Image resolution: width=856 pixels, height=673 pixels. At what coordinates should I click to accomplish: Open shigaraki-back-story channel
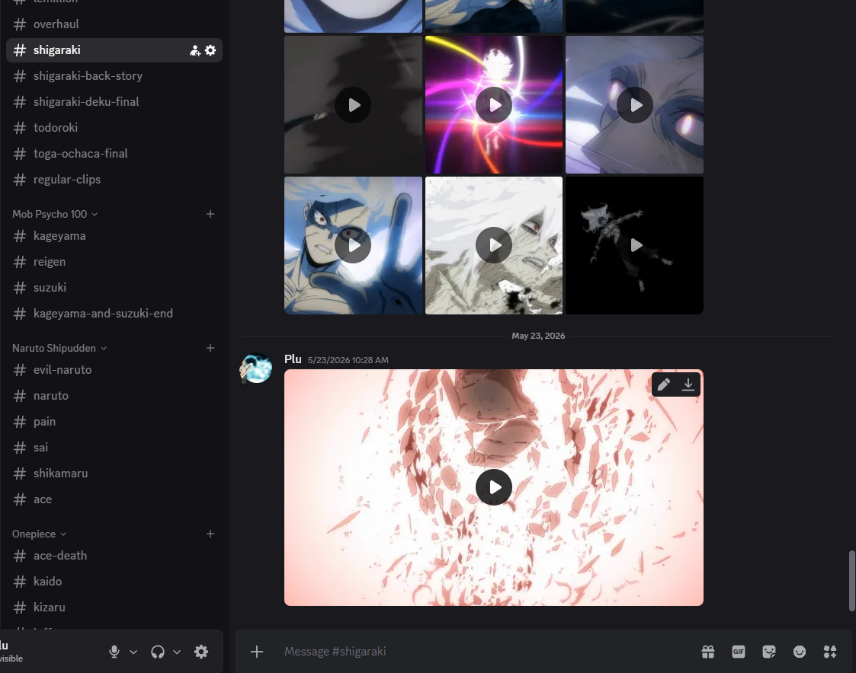114,76
